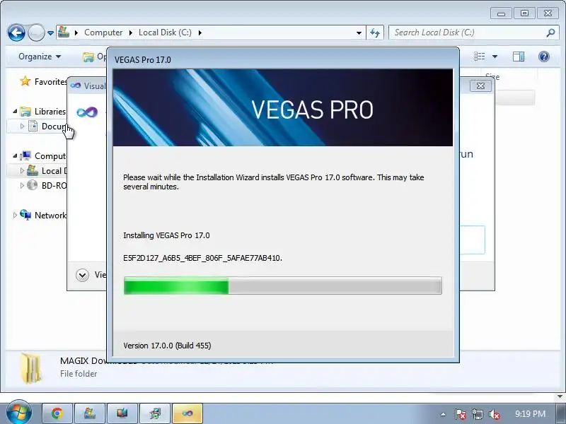Open Google Chrome from taskbar
566x424 pixels.
coord(57,413)
